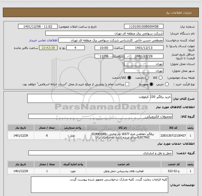Select the جزیی purchase type radio
The image size is (202, 196).
(x=167, y=84)
